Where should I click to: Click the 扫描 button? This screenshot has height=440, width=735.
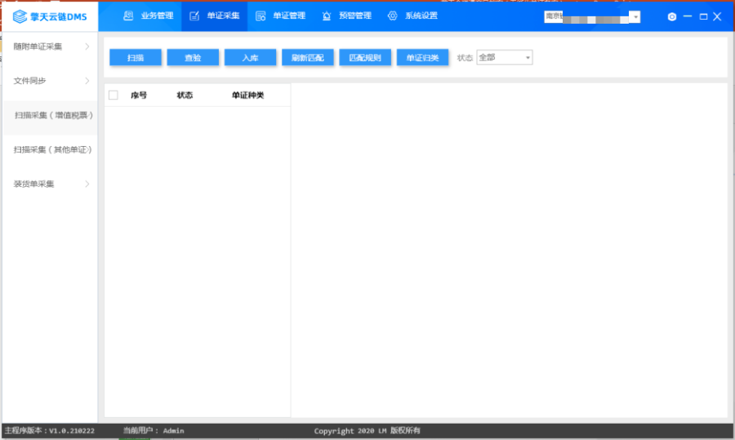coord(136,58)
